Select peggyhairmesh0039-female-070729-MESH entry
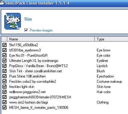128x114 pixels. pyautogui.click(x=40, y=97)
